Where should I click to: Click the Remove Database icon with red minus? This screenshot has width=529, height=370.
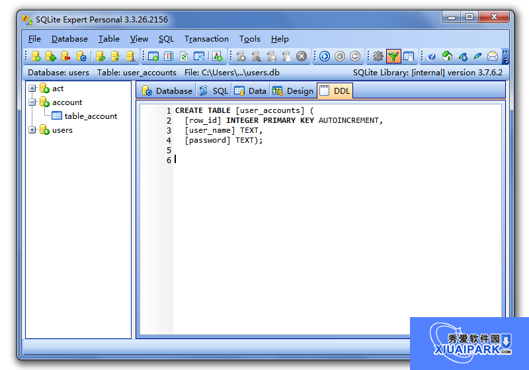[x=65, y=56]
